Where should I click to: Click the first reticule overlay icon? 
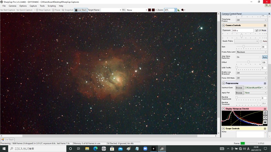(149, 10)
